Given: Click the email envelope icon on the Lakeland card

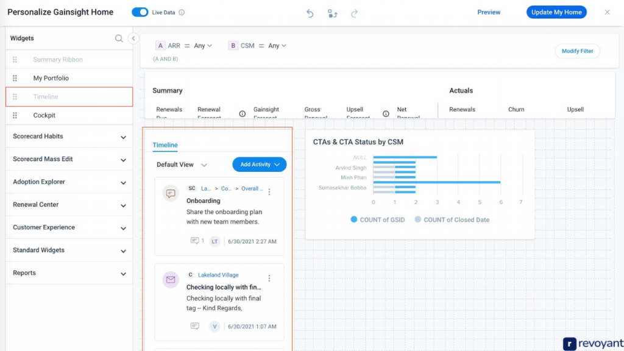Looking at the screenshot, I should pos(171,280).
